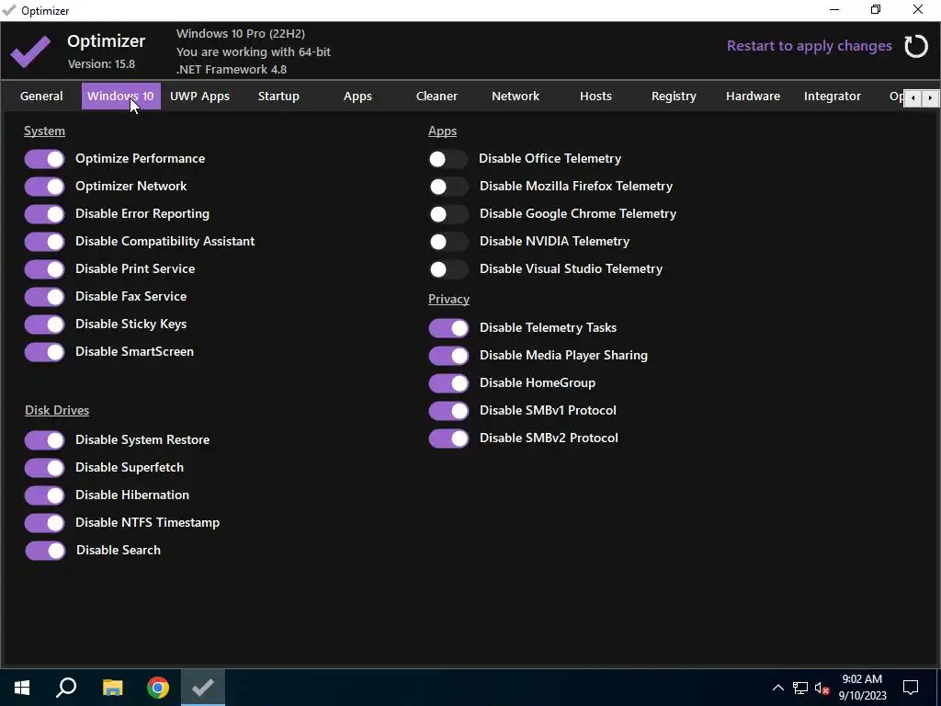Enable Disable Office Telemetry switch
941x706 pixels.
pos(448,159)
